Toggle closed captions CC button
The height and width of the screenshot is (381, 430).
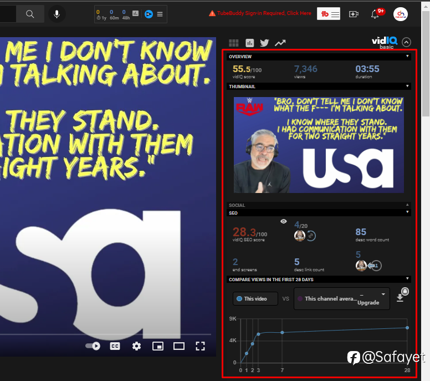115,346
